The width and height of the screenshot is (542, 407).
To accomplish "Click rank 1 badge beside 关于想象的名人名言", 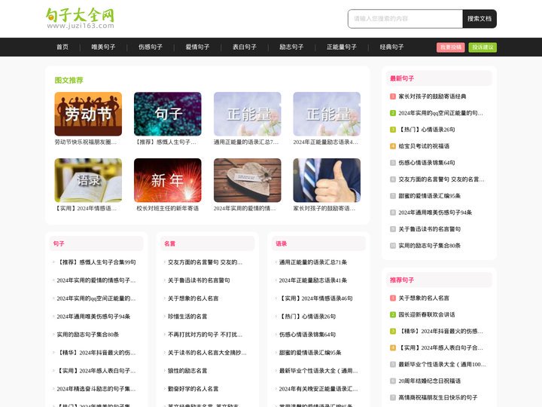I will click(x=393, y=298).
